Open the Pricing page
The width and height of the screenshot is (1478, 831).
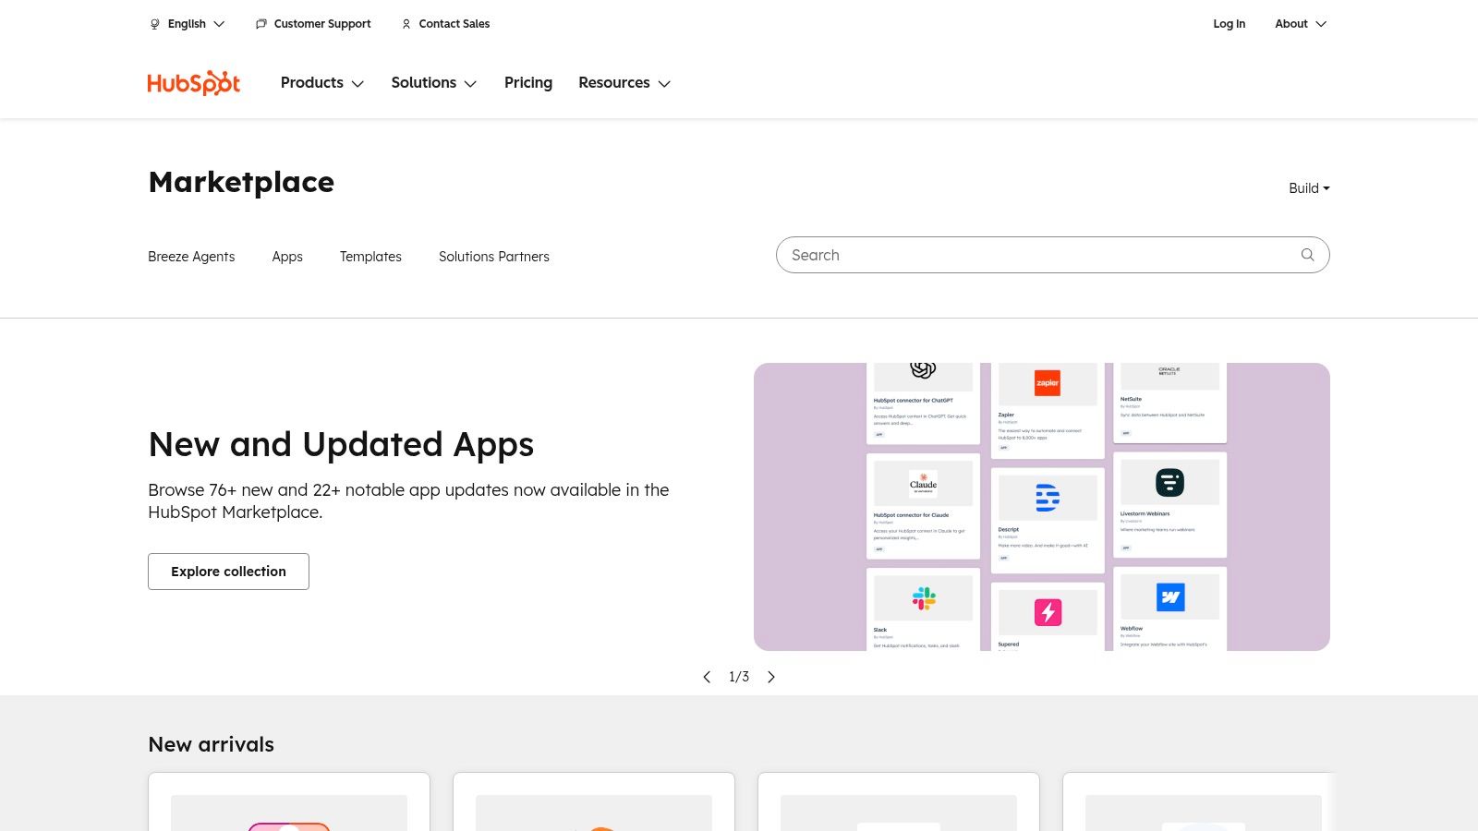[x=527, y=83]
